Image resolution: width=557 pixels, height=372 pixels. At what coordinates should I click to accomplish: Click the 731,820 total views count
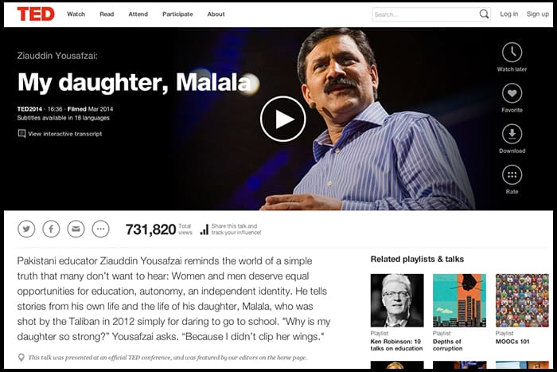tap(150, 229)
